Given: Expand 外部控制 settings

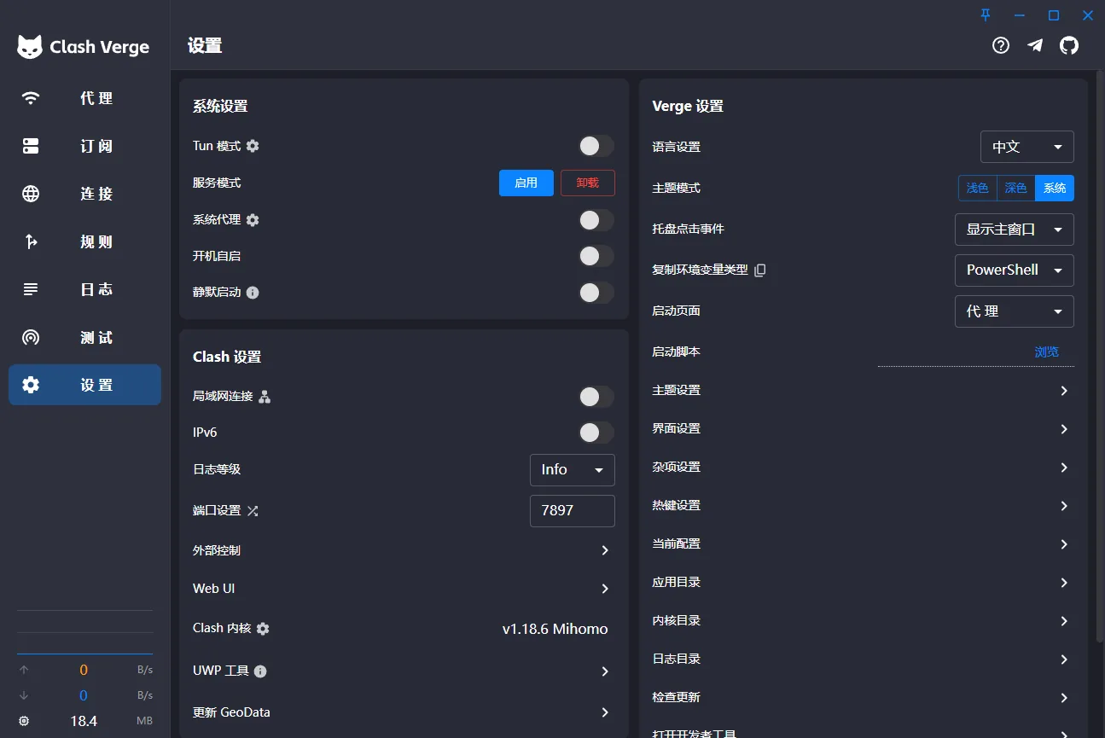Looking at the screenshot, I should point(404,550).
